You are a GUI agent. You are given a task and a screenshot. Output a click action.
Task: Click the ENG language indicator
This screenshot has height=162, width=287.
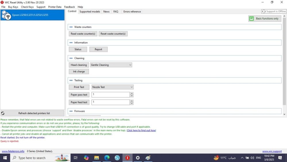pos(259,158)
